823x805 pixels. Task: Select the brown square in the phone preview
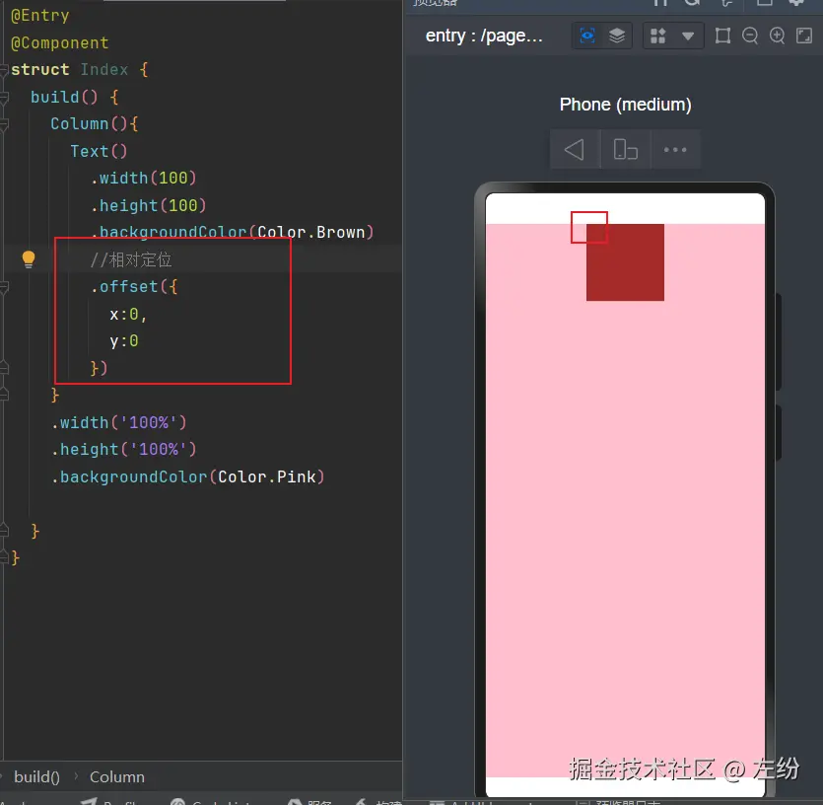tap(625, 262)
